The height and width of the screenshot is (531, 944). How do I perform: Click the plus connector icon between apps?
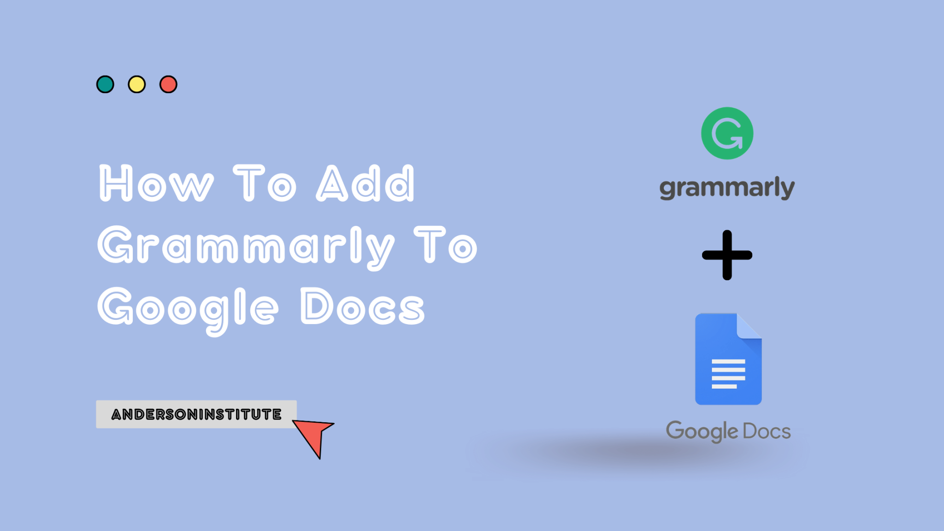pyautogui.click(x=727, y=255)
